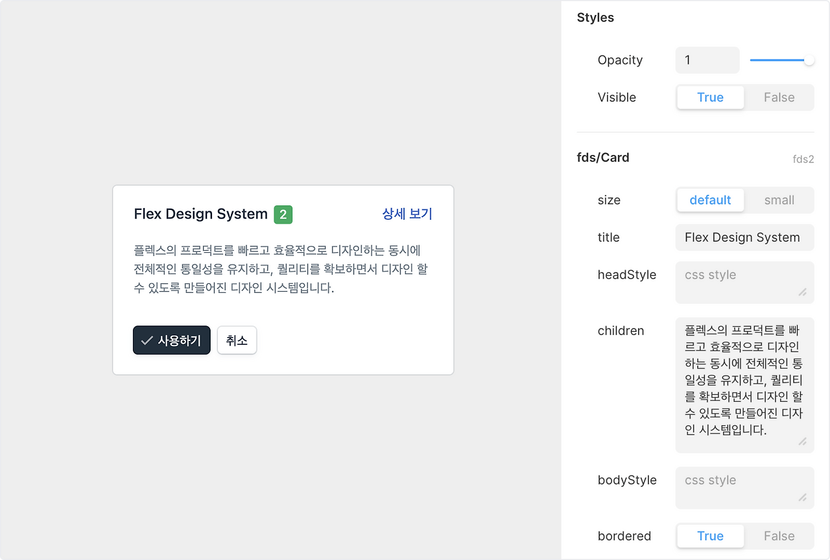Click the Opacity label
The width and height of the screenshot is (830, 560).
[620, 60]
